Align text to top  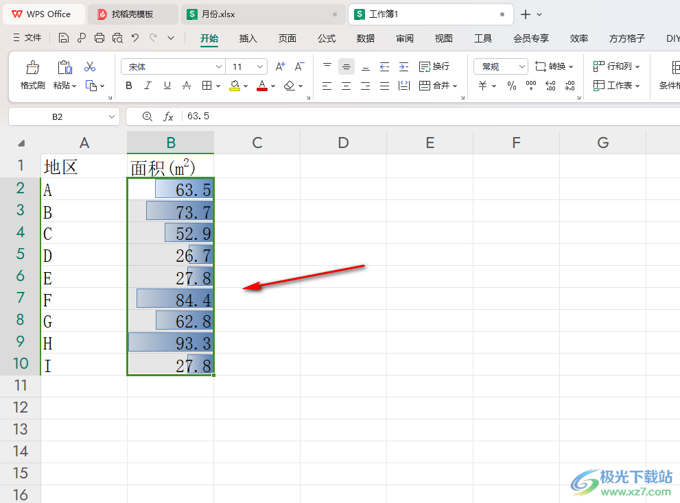tap(327, 66)
